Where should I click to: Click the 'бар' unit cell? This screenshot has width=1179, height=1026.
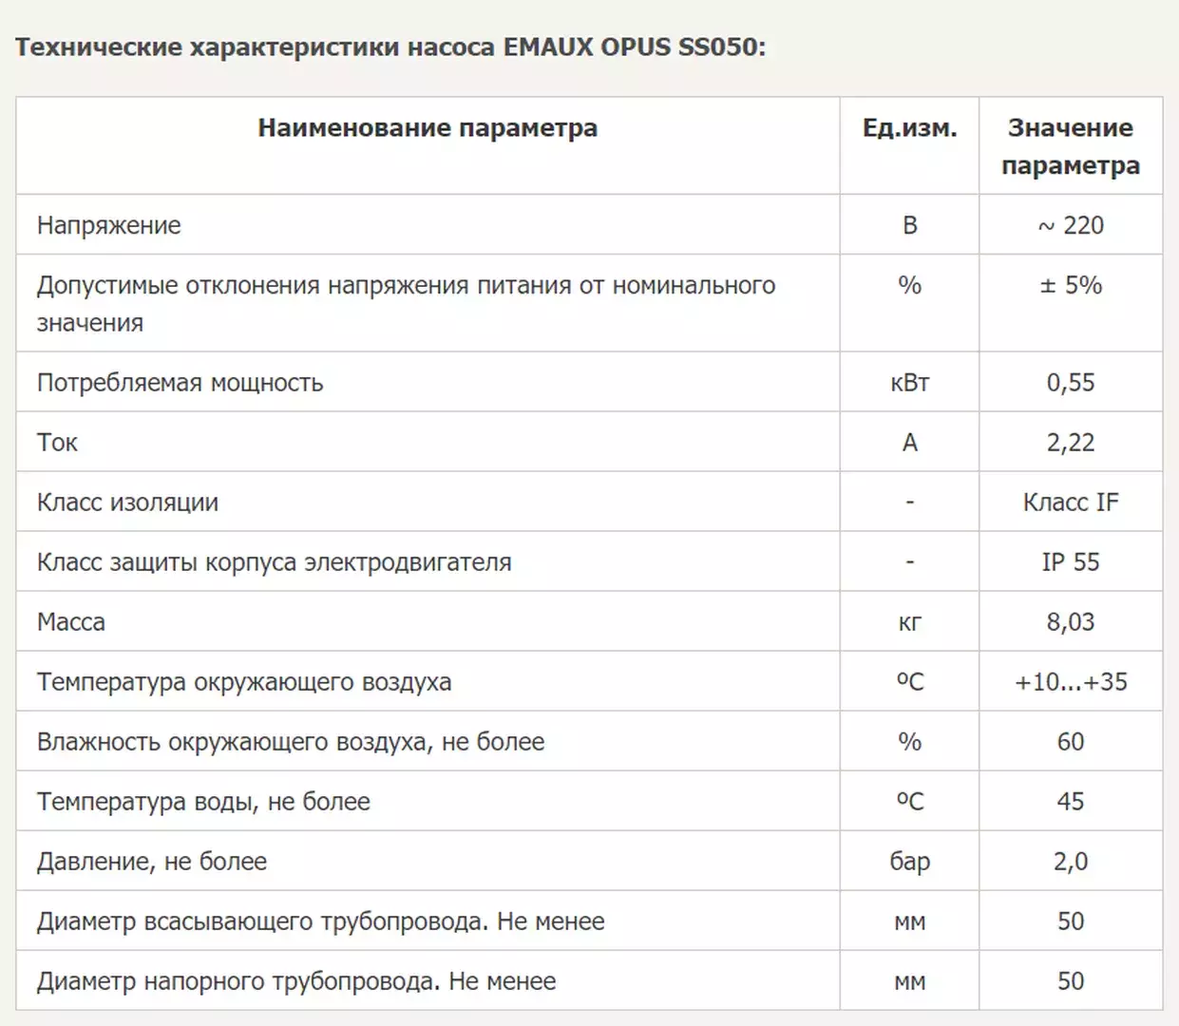[x=909, y=862]
